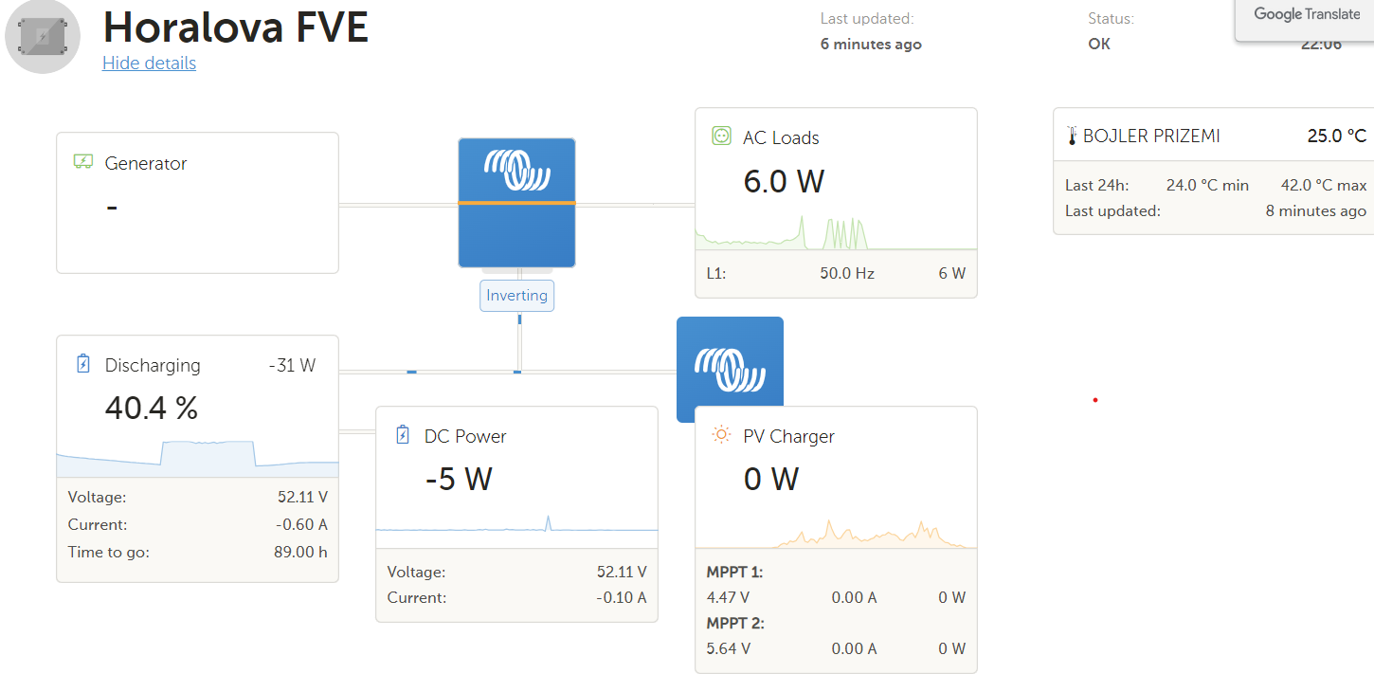Click the Status OK text
Image resolution: width=1374 pixels, height=692 pixels.
click(x=1099, y=44)
